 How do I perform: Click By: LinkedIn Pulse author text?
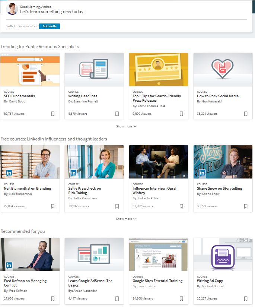pyautogui.click(x=146, y=198)
